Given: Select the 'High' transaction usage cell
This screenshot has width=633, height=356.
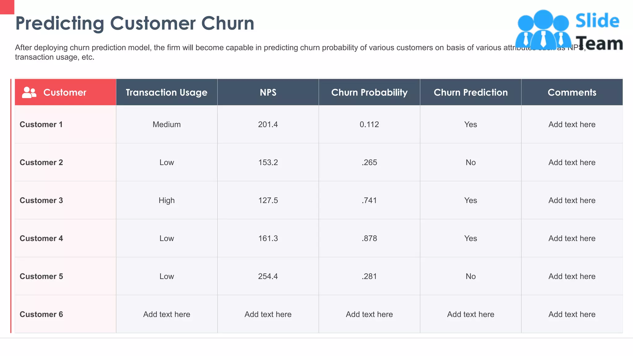Looking at the screenshot, I should 167,201.
